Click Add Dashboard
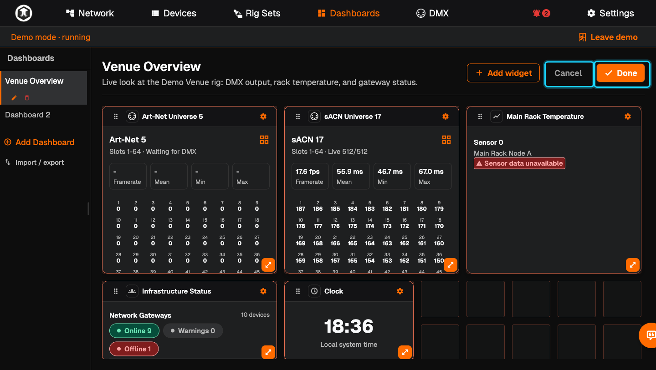656x370 pixels. (x=39, y=142)
